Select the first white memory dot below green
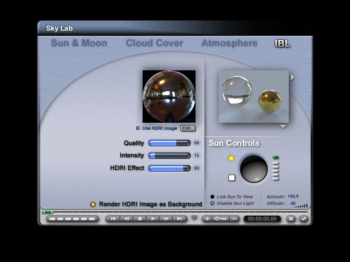The height and width of the screenshot is (262, 350). (x=276, y=163)
